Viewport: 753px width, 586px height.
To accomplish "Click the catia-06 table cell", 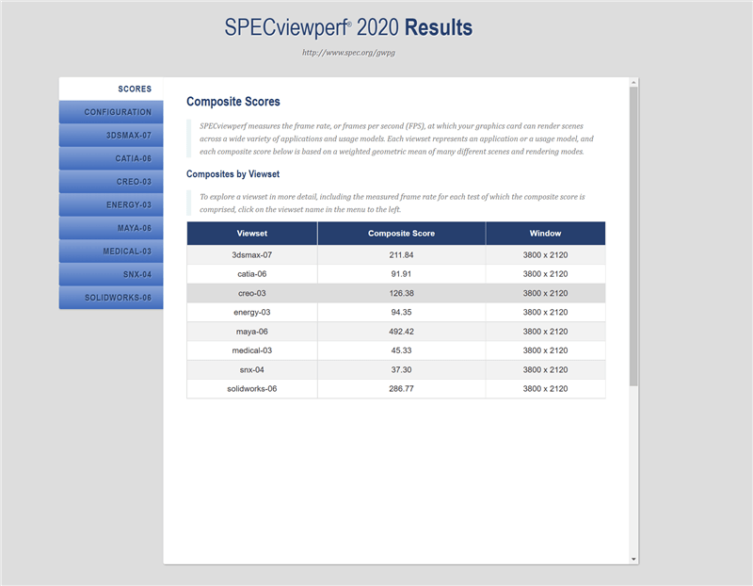I will pos(252,274).
